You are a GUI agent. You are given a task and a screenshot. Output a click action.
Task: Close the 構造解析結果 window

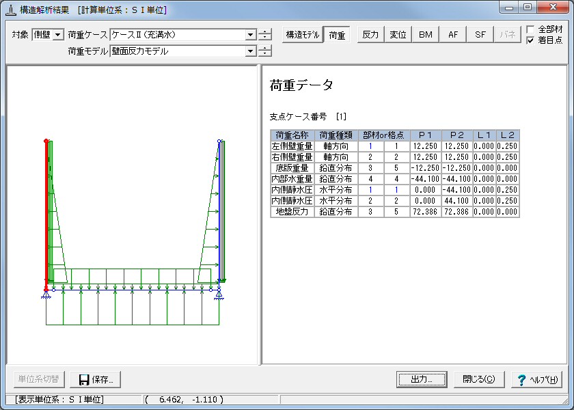tap(553, 8)
